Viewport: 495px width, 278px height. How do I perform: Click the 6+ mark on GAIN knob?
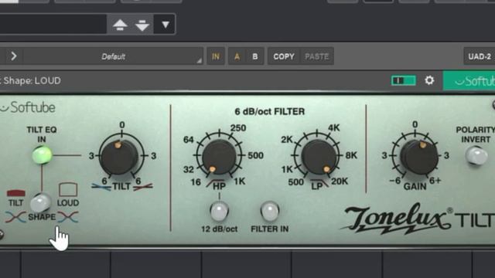435,181
